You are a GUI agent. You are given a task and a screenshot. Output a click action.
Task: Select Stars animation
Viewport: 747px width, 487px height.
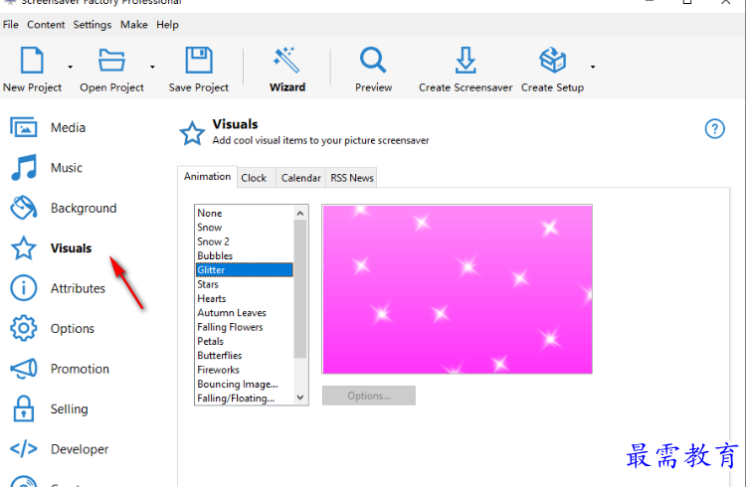245,284
